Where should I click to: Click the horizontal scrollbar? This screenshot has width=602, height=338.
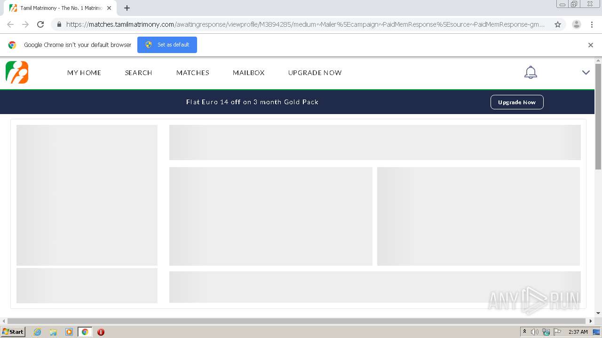[297, 321]
